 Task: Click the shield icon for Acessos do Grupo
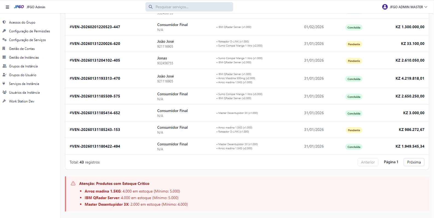coord(4,22)
